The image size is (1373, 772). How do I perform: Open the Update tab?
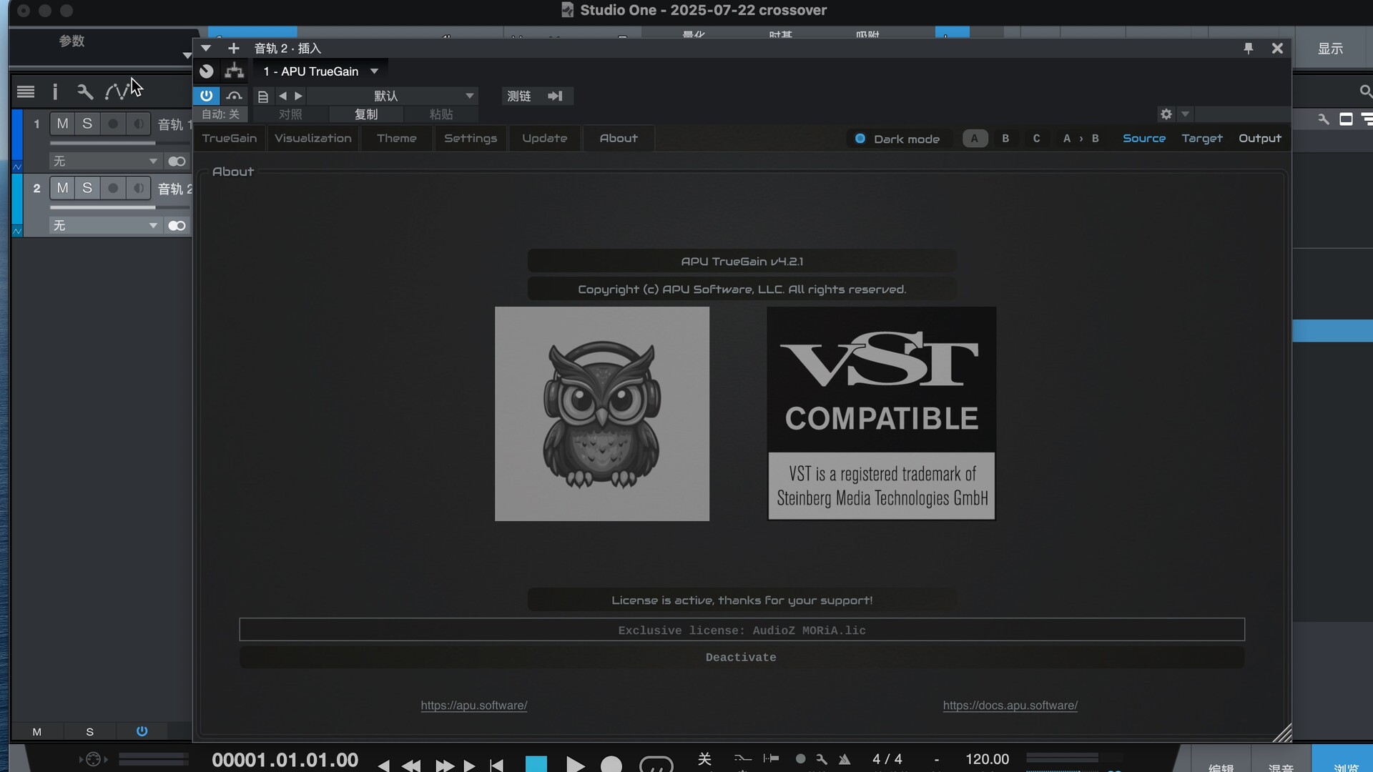click(x=545, y=139)
